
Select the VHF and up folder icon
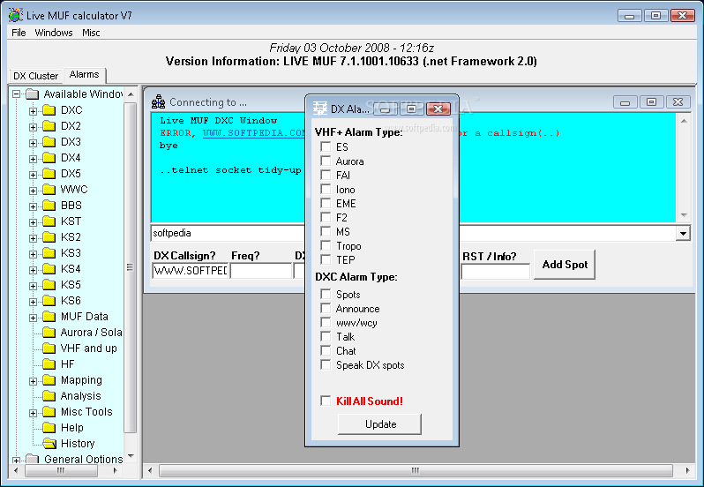(49, 348)
